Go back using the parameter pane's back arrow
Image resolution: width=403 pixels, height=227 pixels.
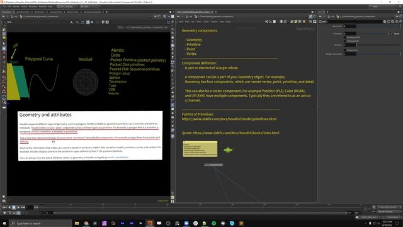coord(321,16)
